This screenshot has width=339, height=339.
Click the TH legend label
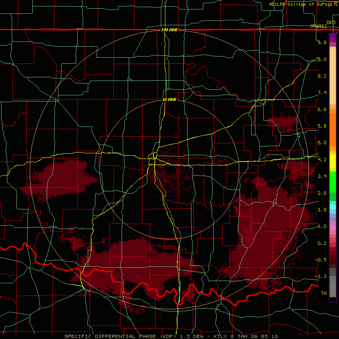(324, 293)
